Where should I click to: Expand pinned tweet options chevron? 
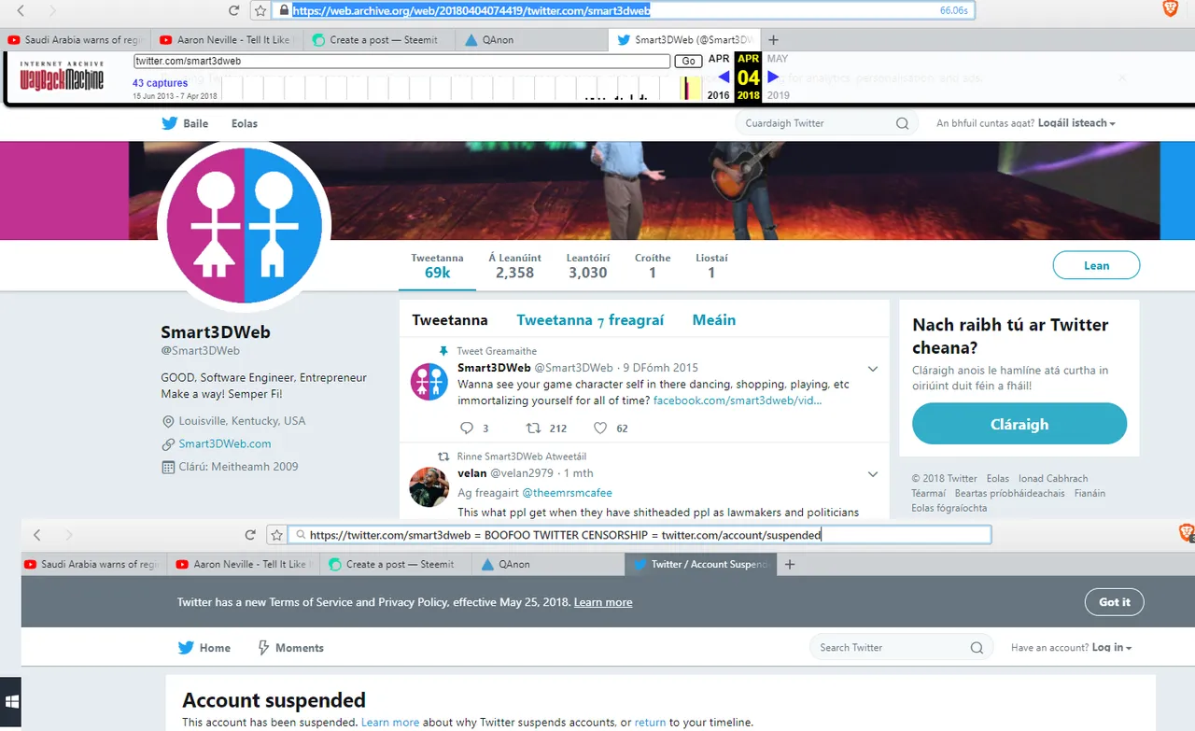click(x=873, y=369)
